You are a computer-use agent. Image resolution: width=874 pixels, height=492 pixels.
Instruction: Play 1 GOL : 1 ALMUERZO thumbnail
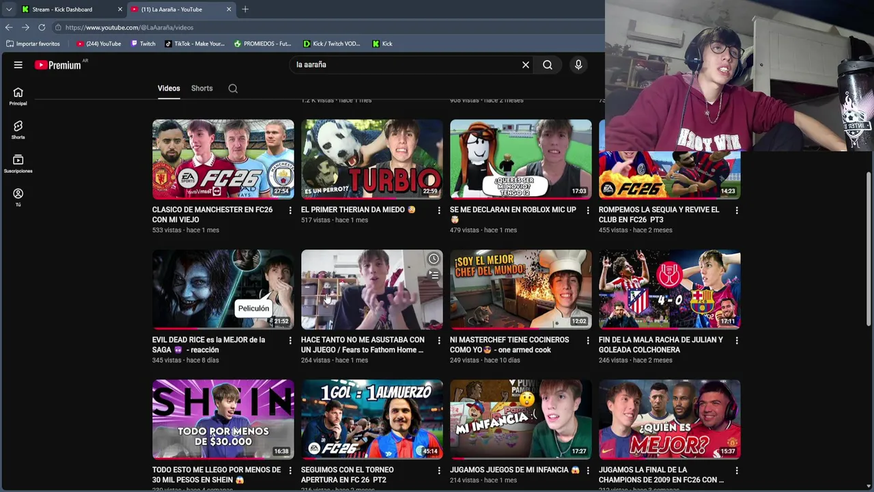(372, 420)
